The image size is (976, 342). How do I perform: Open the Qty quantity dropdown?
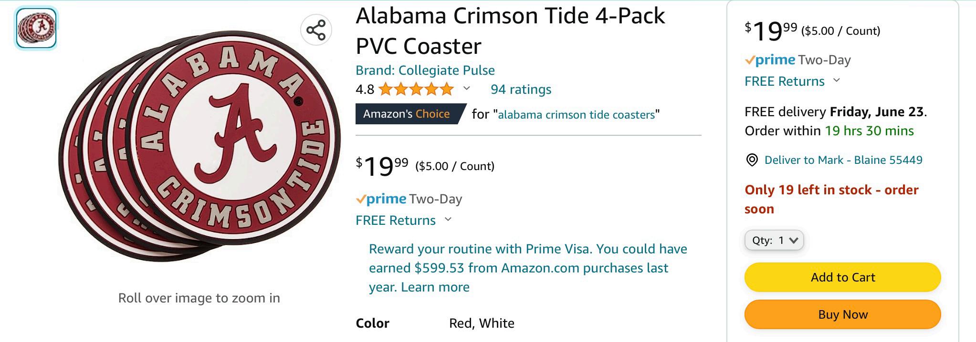[x=774, y=240]
